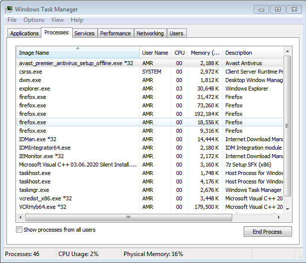Click the 7z Setup SFX (x86) description
Image resolution: width=306 pixels, height=263 pixels.
point(248,165)
